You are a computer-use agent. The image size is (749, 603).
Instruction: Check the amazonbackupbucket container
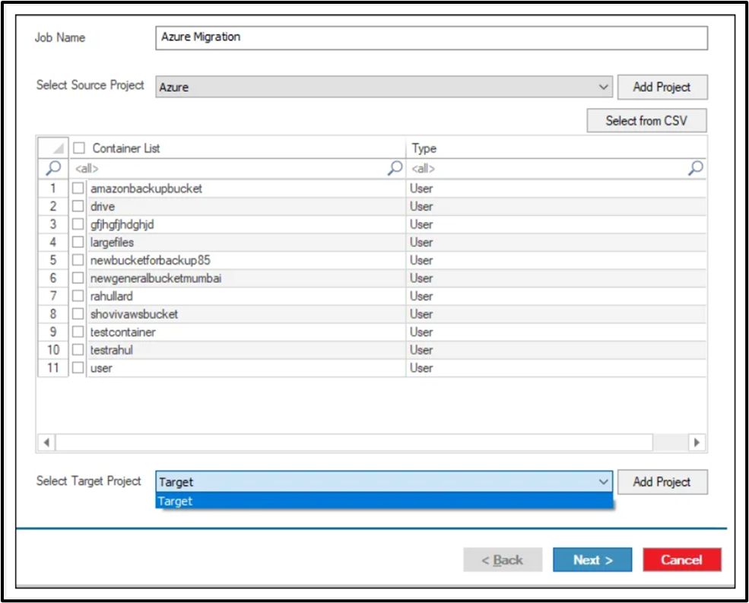(78, 189)
